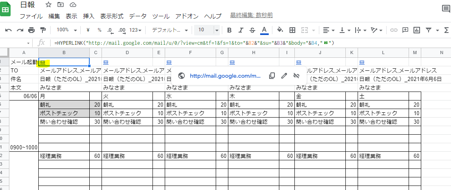
Task: Click the Insert link toolbar icon
Action: click(x=394, y=30)
